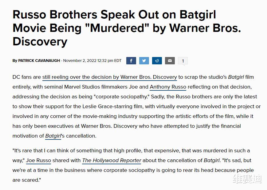Open The Hollywood Reporter source link

(x=112, y=161)
